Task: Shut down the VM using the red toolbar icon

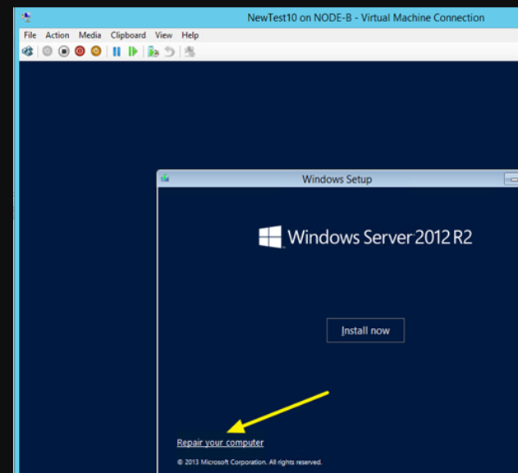Action: coord(80,51)
